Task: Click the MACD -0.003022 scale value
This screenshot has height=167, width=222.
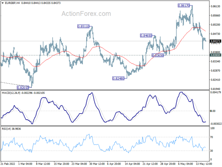Action: pos(216,124)
